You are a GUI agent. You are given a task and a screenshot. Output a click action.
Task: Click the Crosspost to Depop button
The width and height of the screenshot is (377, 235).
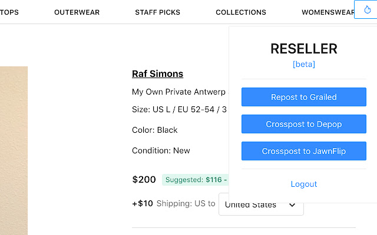coord(303,124)
